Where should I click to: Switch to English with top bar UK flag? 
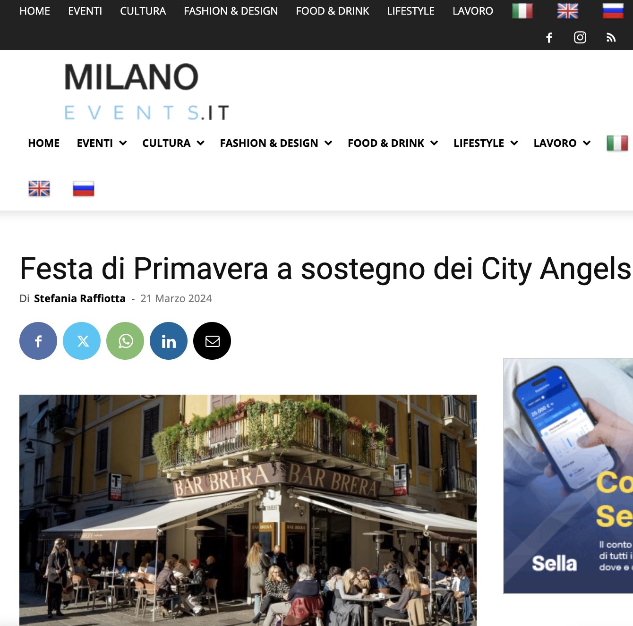tap(568, 11)
